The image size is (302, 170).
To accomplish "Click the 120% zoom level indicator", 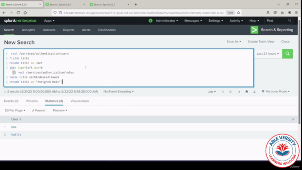I will point(230,13).
